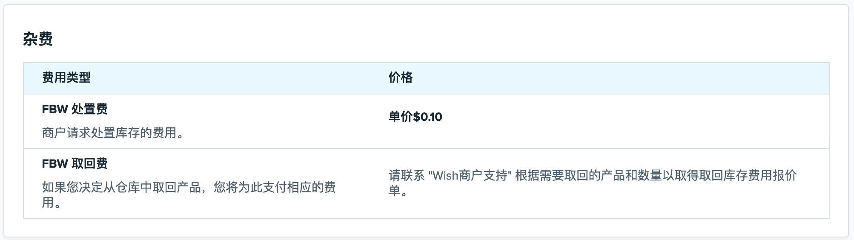This screenshot has width=854, height=240.
Task: Select the 价格 column header
Action: coord(400,77)
